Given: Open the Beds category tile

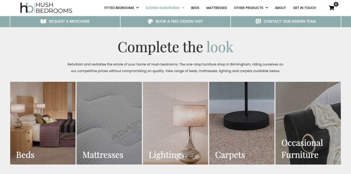Looking at the screenshot, I should [43, 123].
